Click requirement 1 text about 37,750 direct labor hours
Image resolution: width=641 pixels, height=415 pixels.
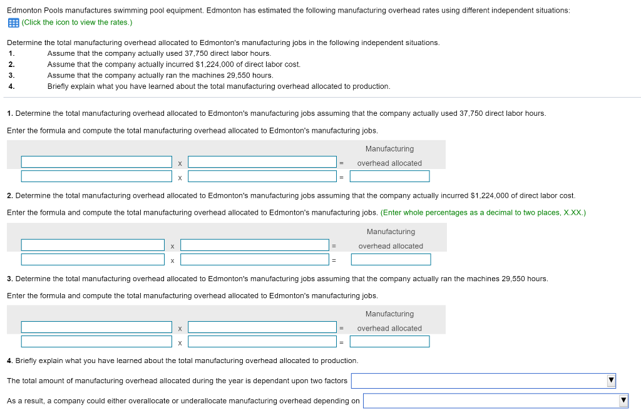coord(159,54)
